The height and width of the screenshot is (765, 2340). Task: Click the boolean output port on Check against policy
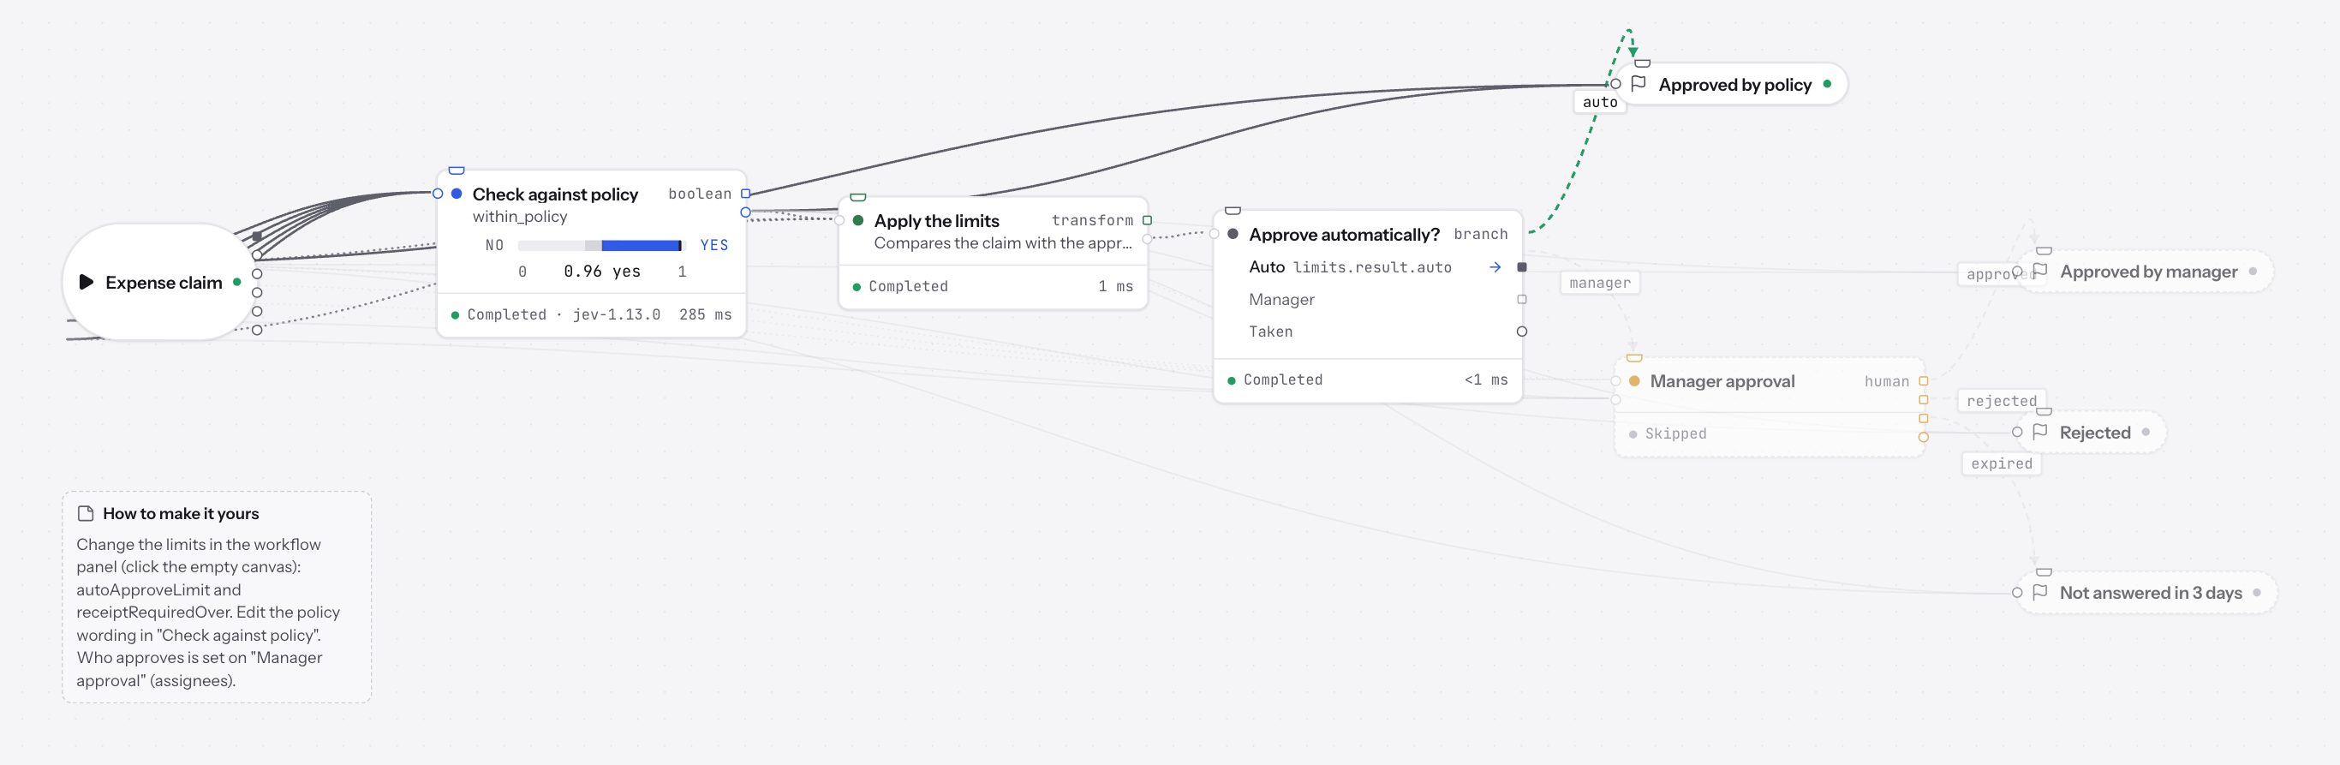746,194
